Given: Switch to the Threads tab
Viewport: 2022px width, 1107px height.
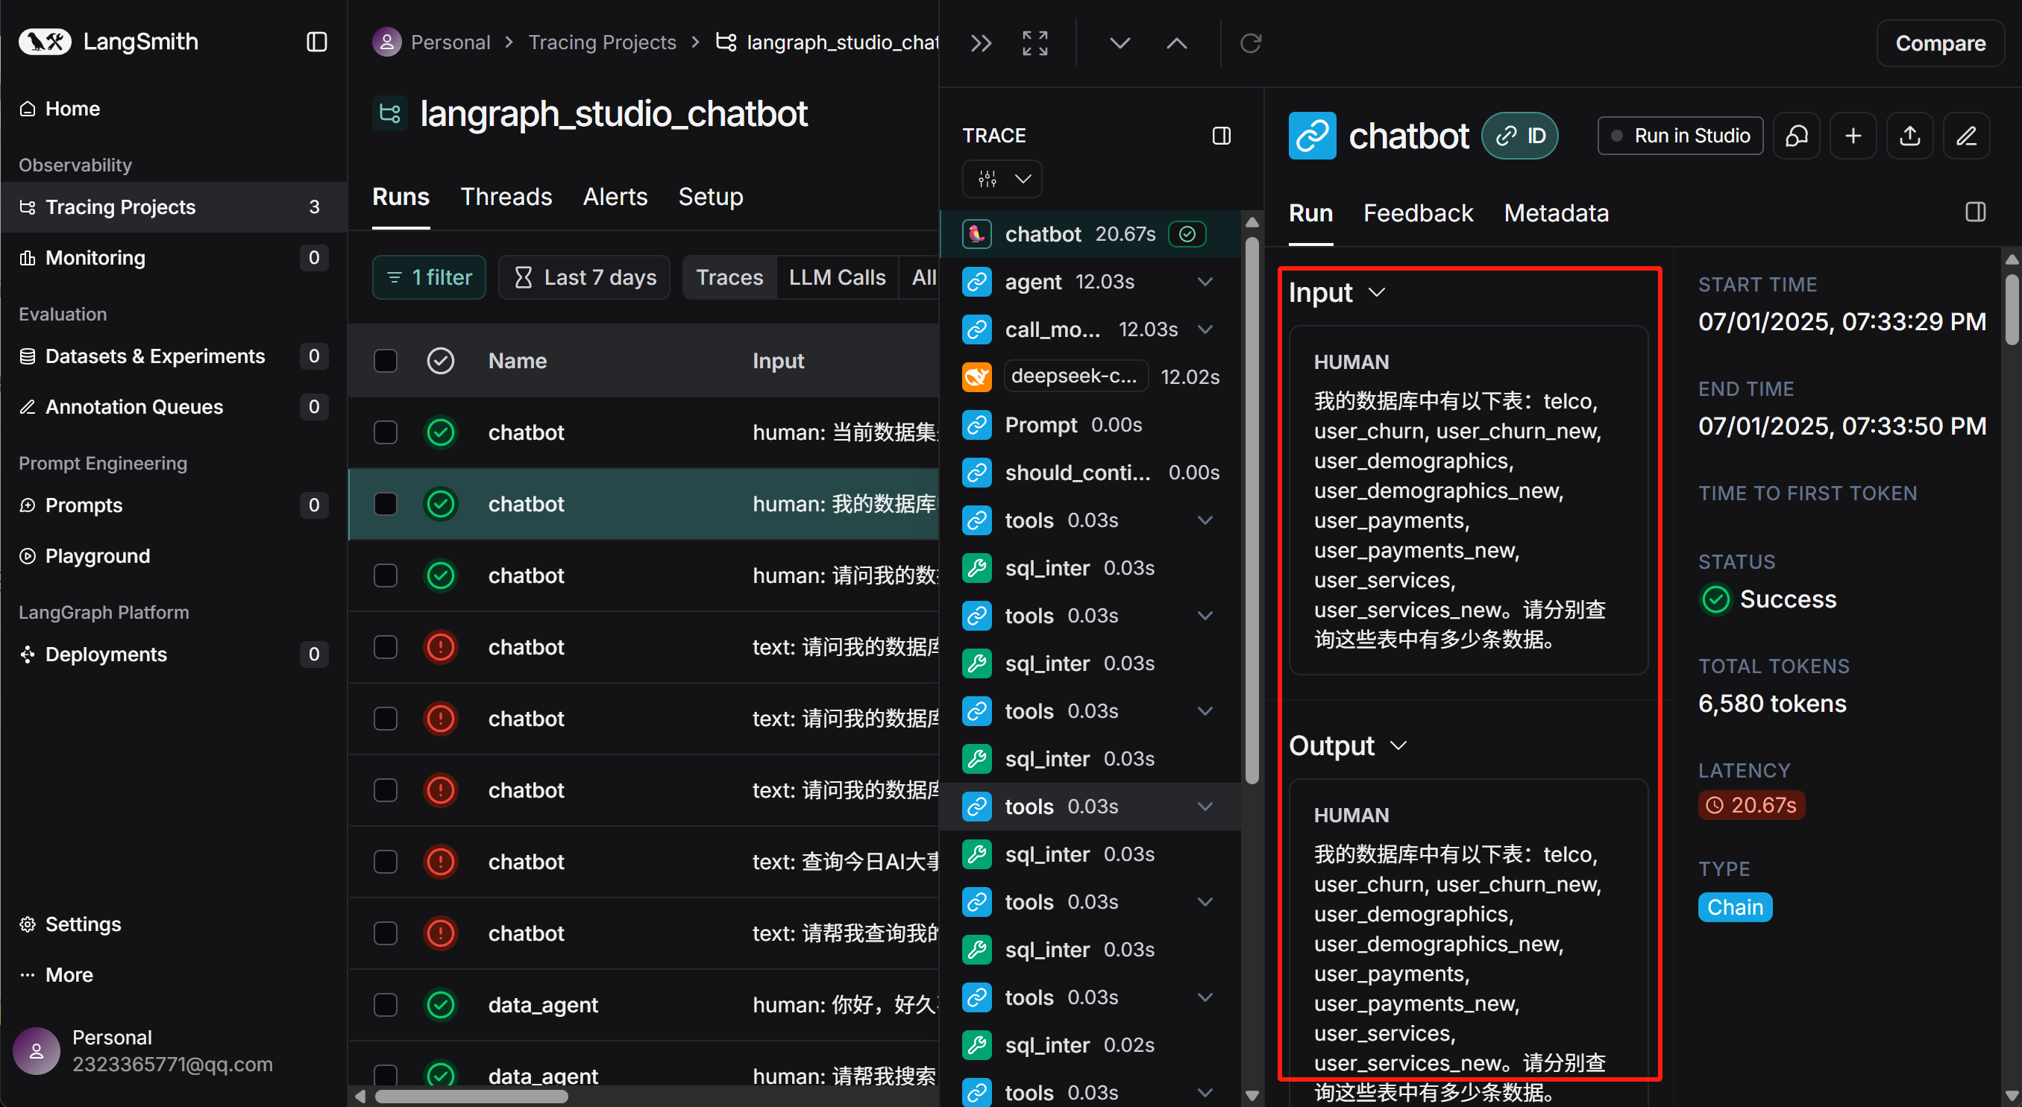Looking at the screenshot, I should click(x=506, y=196).
